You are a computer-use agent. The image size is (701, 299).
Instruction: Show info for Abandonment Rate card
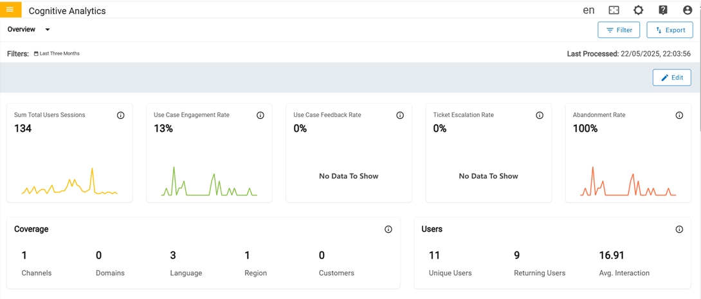pos(679,116)
